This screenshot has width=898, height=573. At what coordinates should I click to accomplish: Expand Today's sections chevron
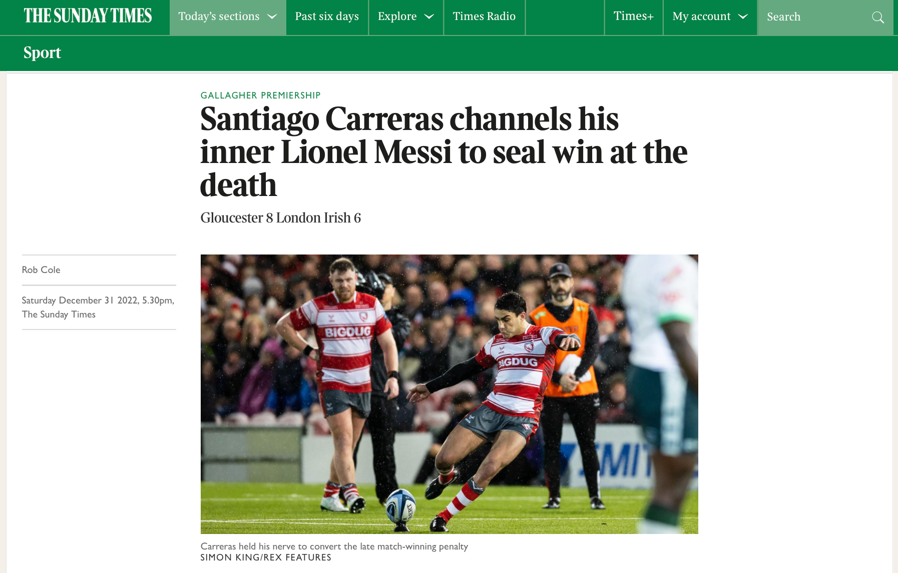point(272,16)
